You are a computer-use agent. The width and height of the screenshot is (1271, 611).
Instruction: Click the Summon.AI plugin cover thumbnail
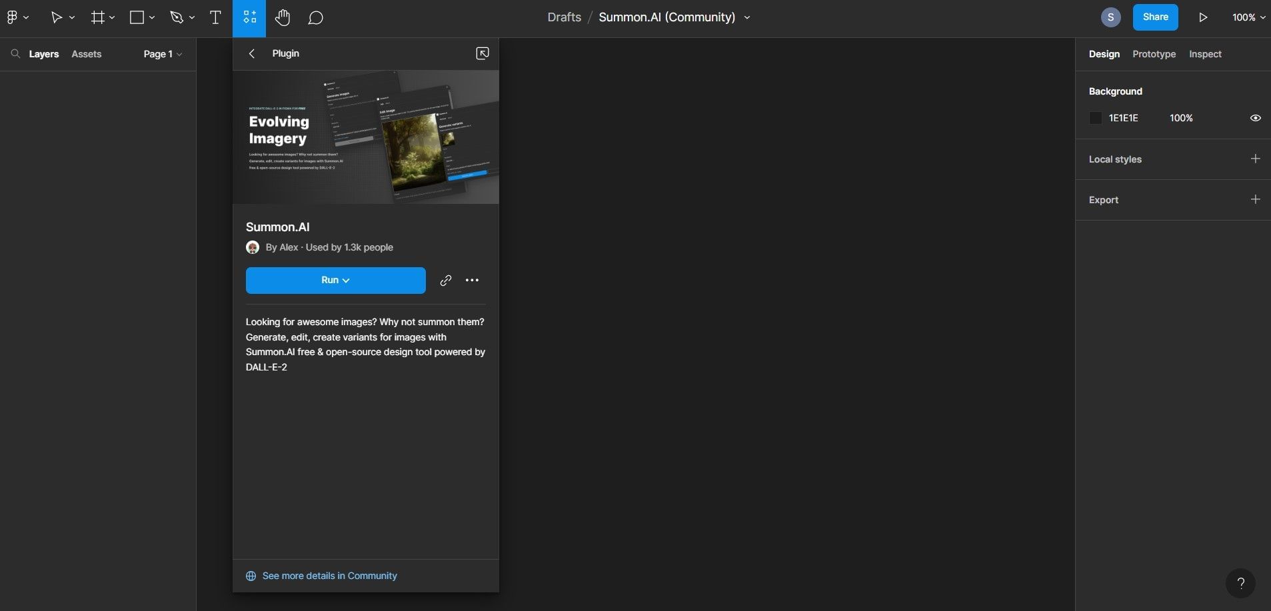coord(365,137)
